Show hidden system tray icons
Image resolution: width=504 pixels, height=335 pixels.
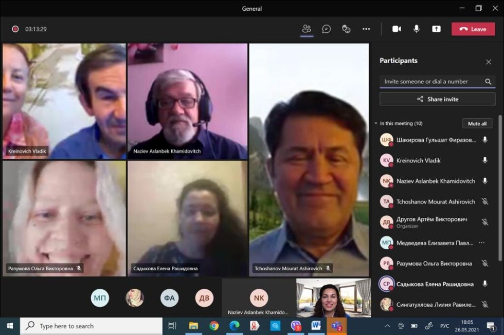coord(387,326)
